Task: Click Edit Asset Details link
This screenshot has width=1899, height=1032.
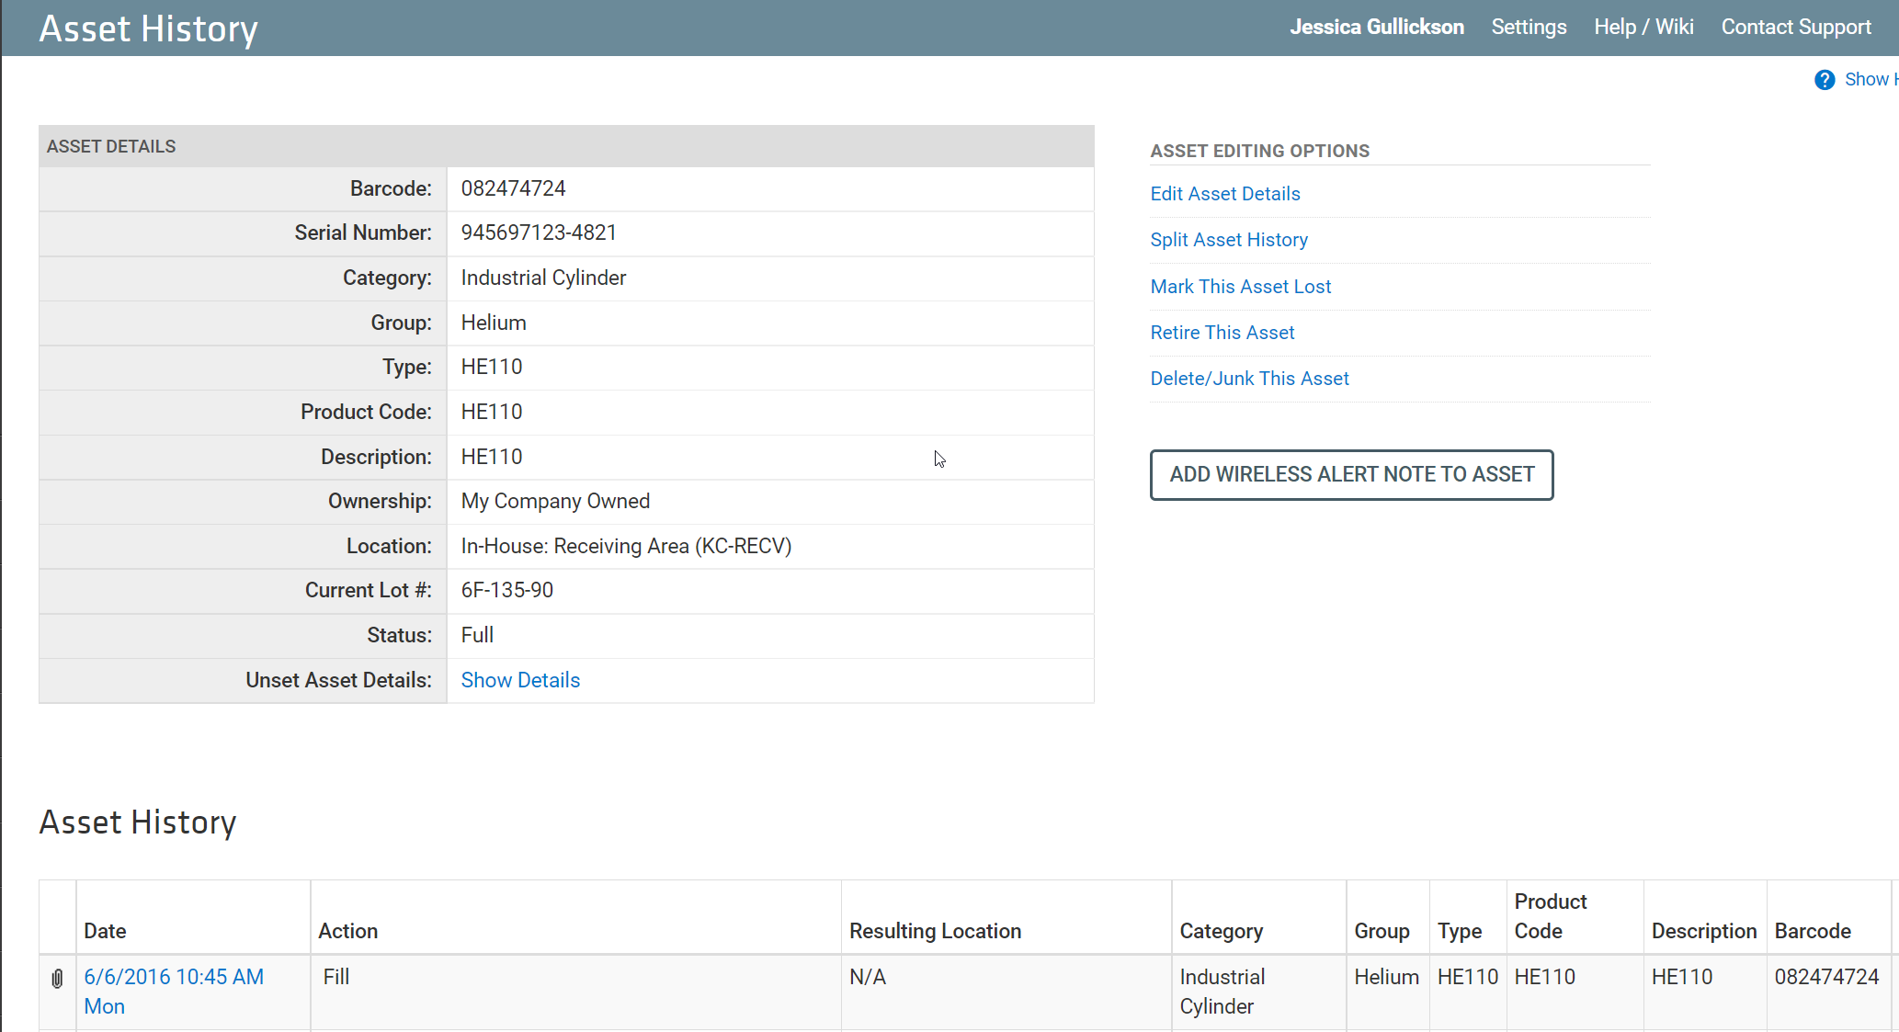Action: [x=1225, y=194]
